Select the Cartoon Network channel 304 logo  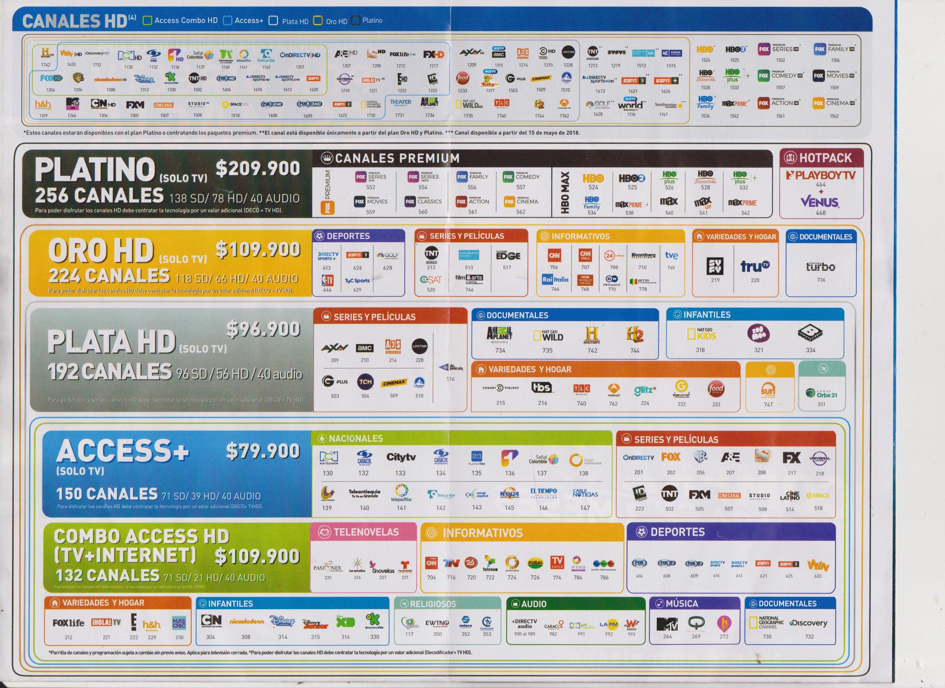click(x=211, y=621)
